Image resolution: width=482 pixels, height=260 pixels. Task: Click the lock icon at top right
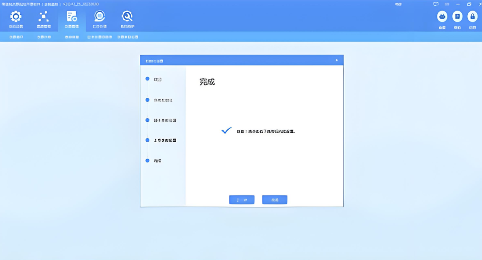click(x=472, y=17)
